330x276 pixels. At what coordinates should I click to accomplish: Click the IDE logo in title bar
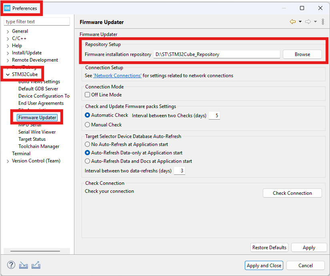7,8
